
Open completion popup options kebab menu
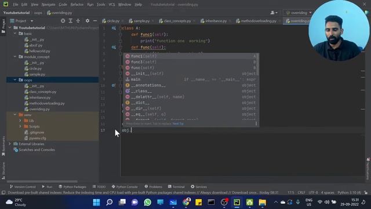pos(256,124)
